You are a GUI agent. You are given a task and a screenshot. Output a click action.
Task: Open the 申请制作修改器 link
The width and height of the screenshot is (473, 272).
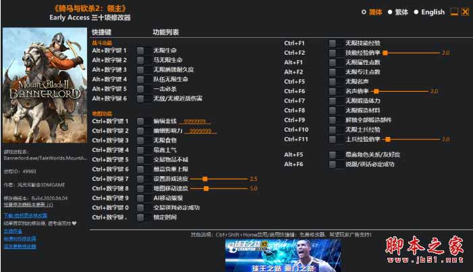[20, 239]
